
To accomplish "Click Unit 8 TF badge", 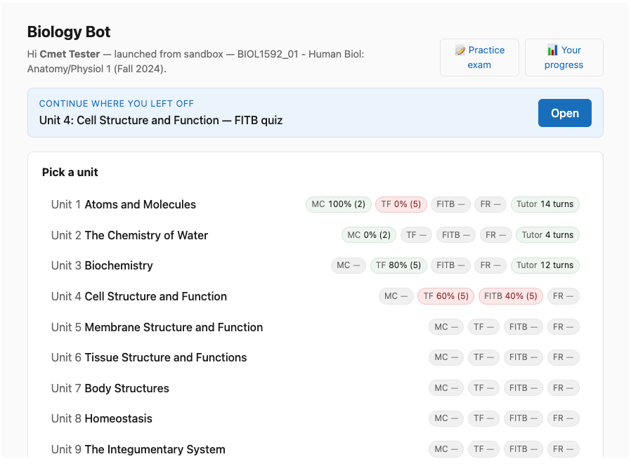I will (483, 418).
